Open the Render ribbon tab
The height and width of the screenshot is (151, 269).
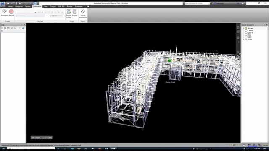coord(70,6)
